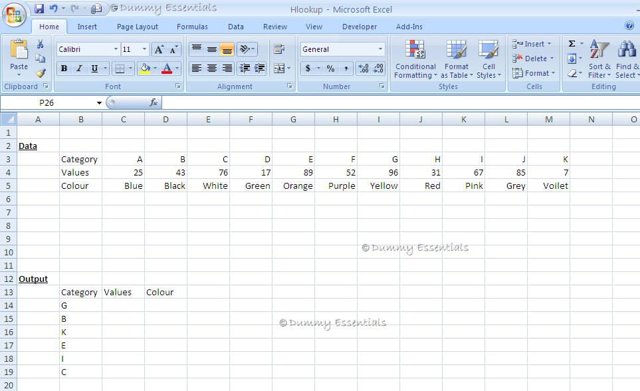Screen dimensions: 640x391
Task: Switch to the Page Layout tab
Action: (137, 27)
